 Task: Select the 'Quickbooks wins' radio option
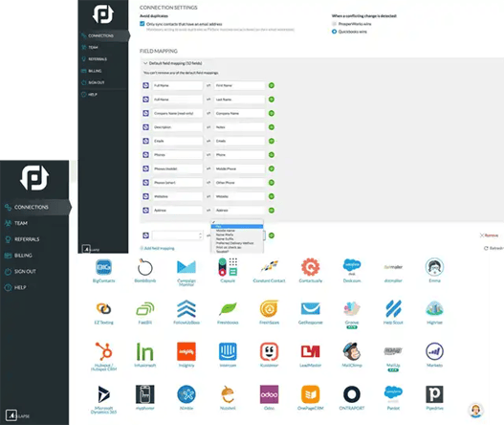pyautogui.click(x=335, y=32)
